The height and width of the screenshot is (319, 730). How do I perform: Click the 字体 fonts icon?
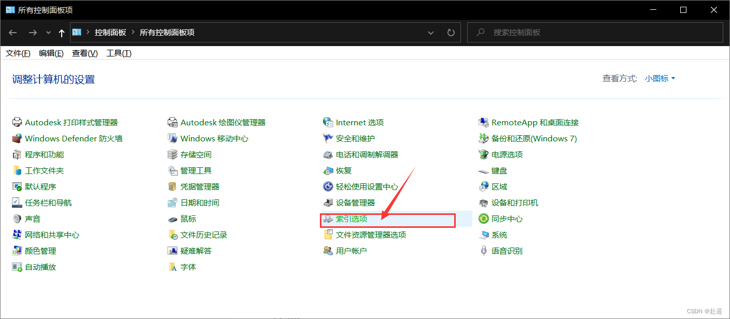173,267
